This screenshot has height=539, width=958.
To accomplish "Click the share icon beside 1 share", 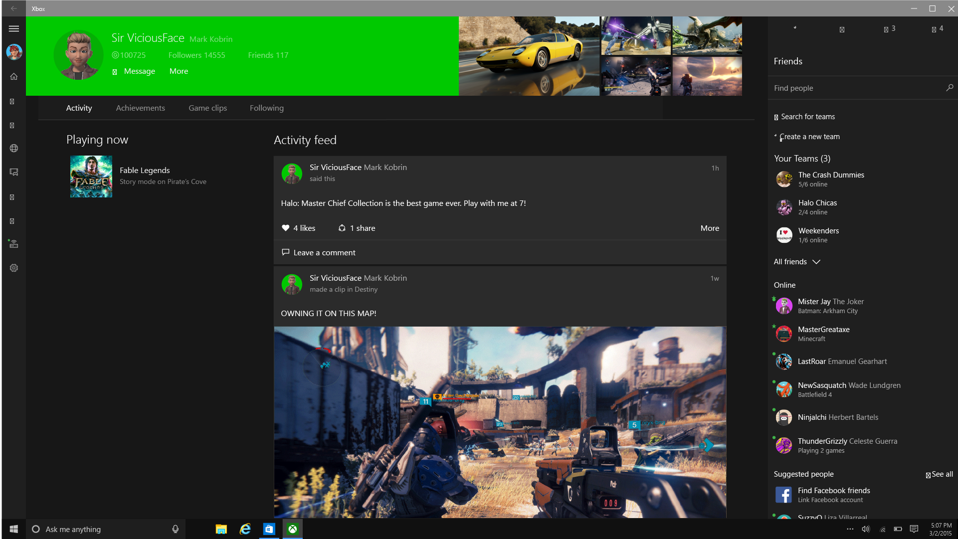I will tap(342, 228).
